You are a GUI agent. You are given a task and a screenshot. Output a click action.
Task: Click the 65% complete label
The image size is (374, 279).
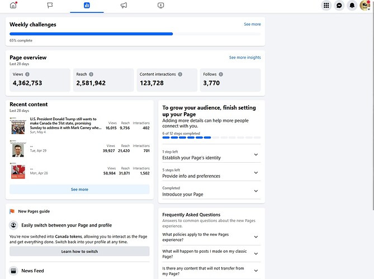(x=21, y=41)
